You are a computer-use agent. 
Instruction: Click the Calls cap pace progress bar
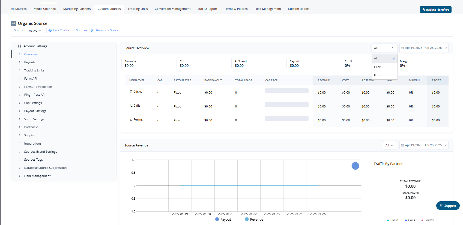coord(287,105)
